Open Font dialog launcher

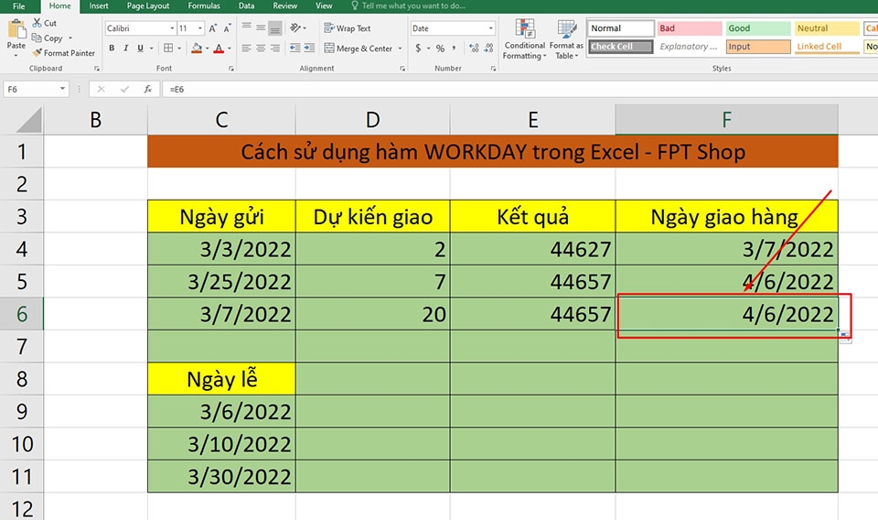click(x=230, y=69)
